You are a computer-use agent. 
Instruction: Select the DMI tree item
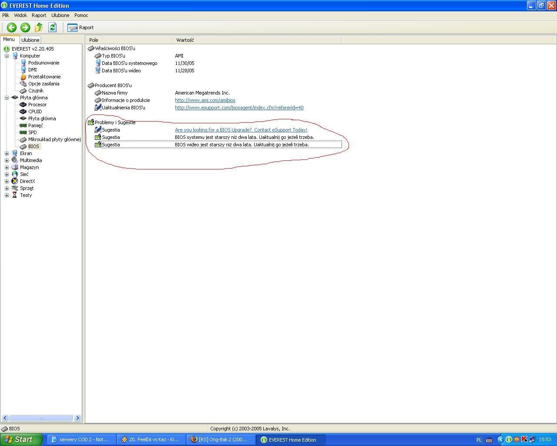point(33,70)
